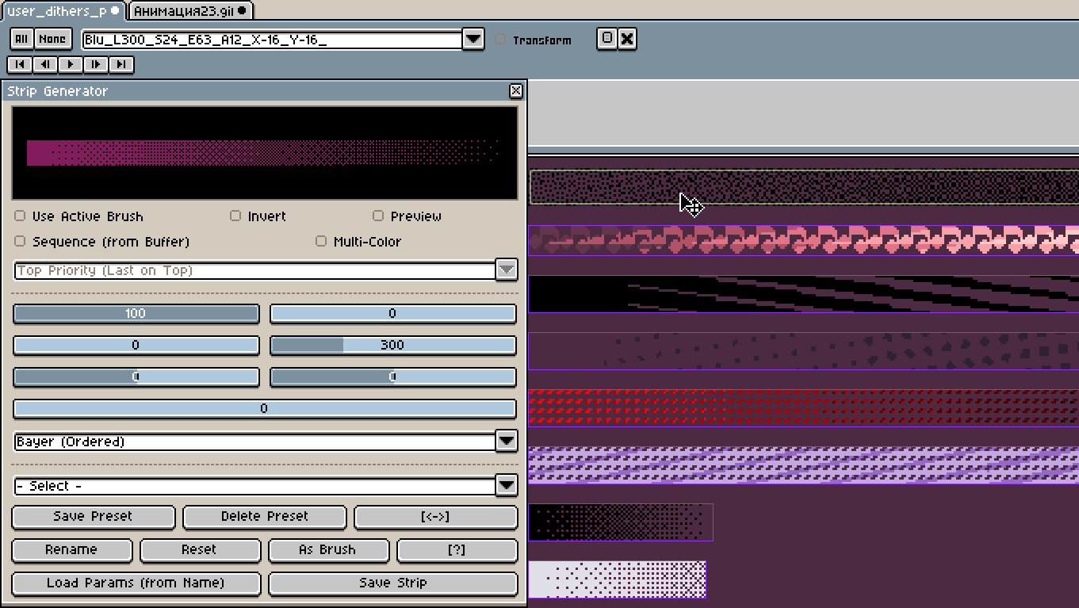Toggle the Invert checkbox

coord(235,216)
